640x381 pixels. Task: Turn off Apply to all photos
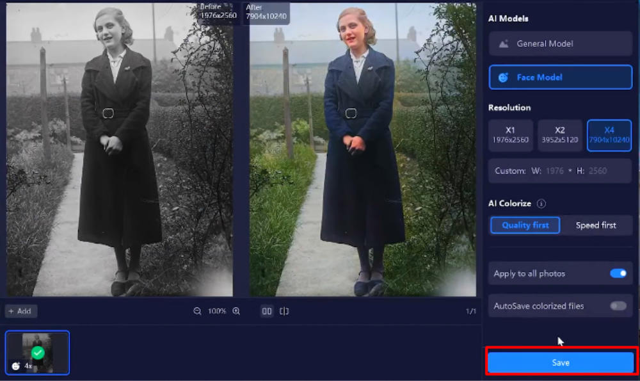click(x=618, y=273)
